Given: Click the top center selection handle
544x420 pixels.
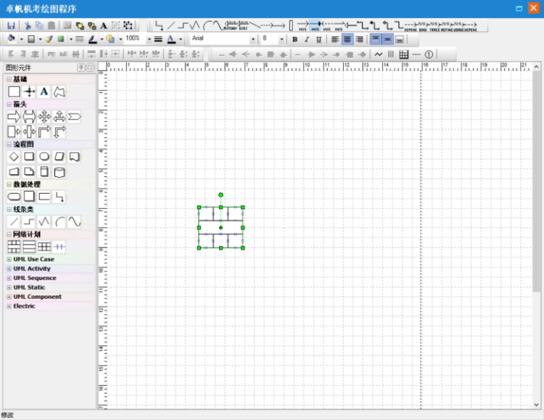Looking at the screenshot, I should tap(221, 207).
